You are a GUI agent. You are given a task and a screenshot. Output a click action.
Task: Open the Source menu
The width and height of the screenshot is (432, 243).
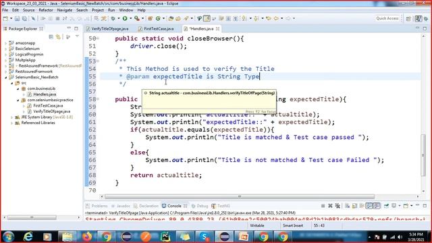(x=28, y=10)
